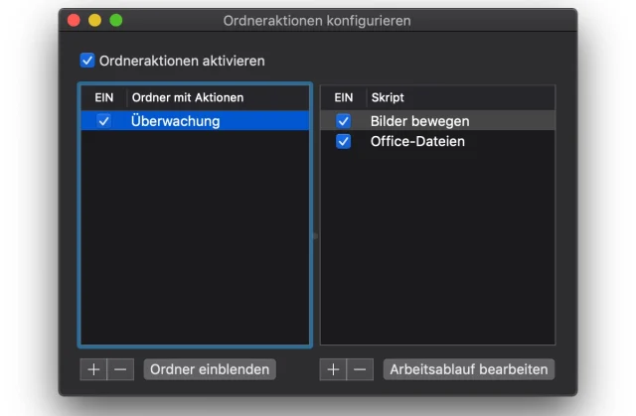Click the EIN header in the folder list
This screenshot has width=636, height=416.
click(x=104, y=97)
